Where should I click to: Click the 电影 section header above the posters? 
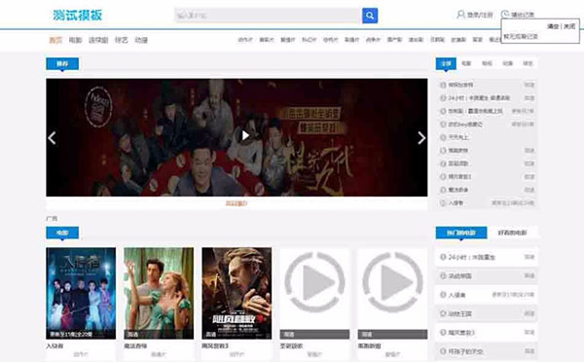click(62, 233)
